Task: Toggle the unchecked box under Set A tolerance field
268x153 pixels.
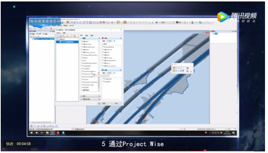Action: point(103,44)
